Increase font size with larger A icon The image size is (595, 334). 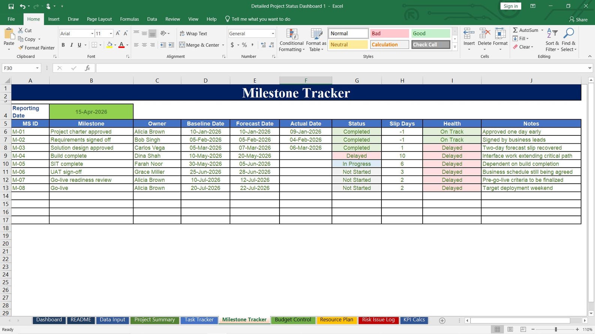pyautogui.click(x=118, y=34)
